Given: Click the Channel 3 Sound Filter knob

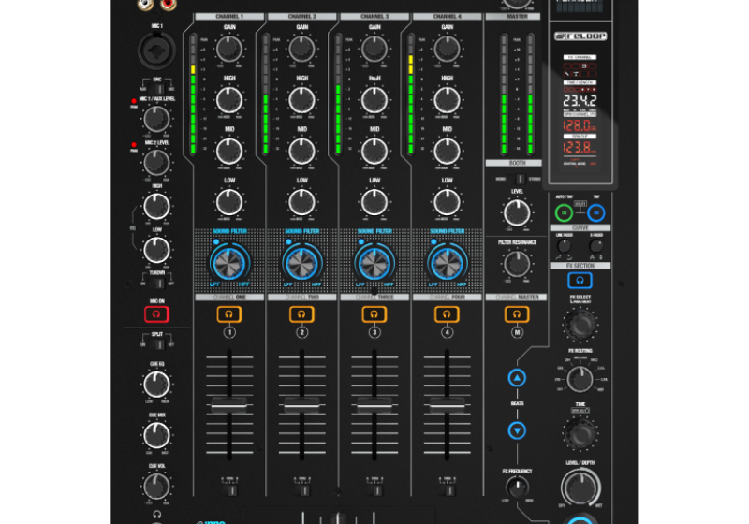Looking at the screenshot, I should (374, 264).
